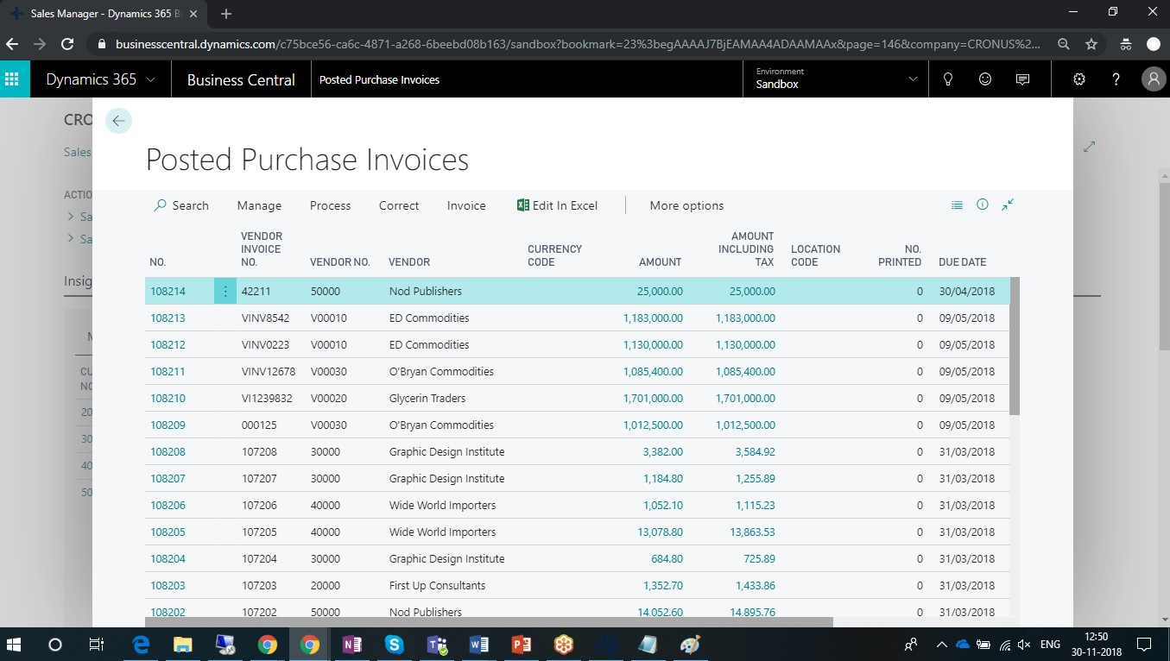Open the user account avatar
This screenshot has width=1170, height=661.
(1154, 79)
